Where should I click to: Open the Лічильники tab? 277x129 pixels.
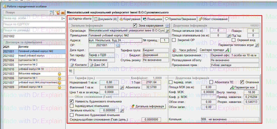point(152,19)
